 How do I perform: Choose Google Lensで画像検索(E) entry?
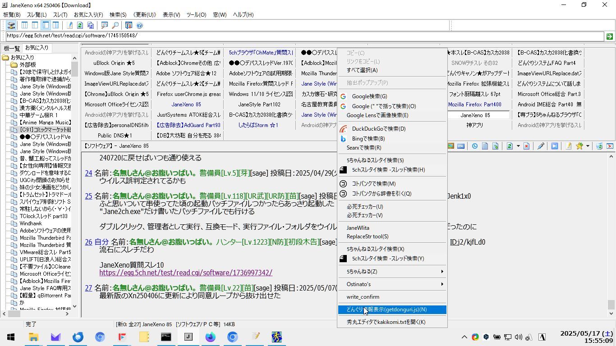[392, 115]
